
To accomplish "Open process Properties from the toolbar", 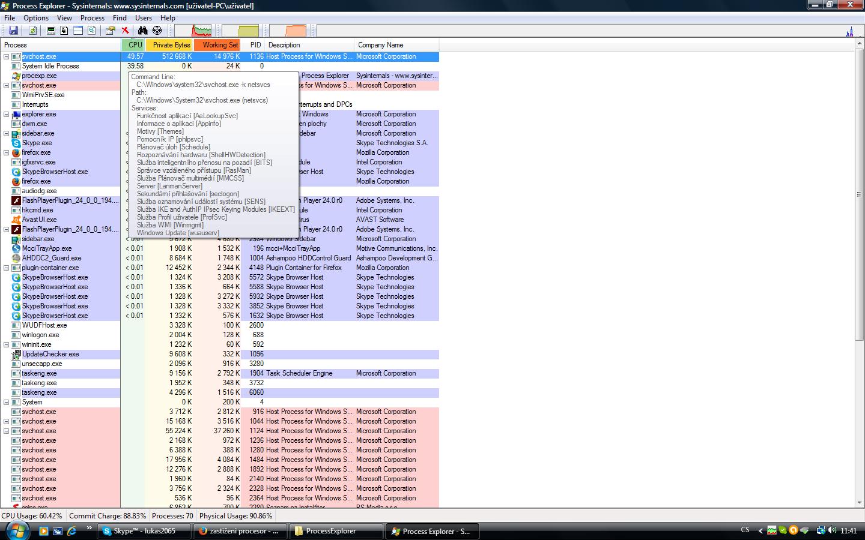I will [111, 31].
